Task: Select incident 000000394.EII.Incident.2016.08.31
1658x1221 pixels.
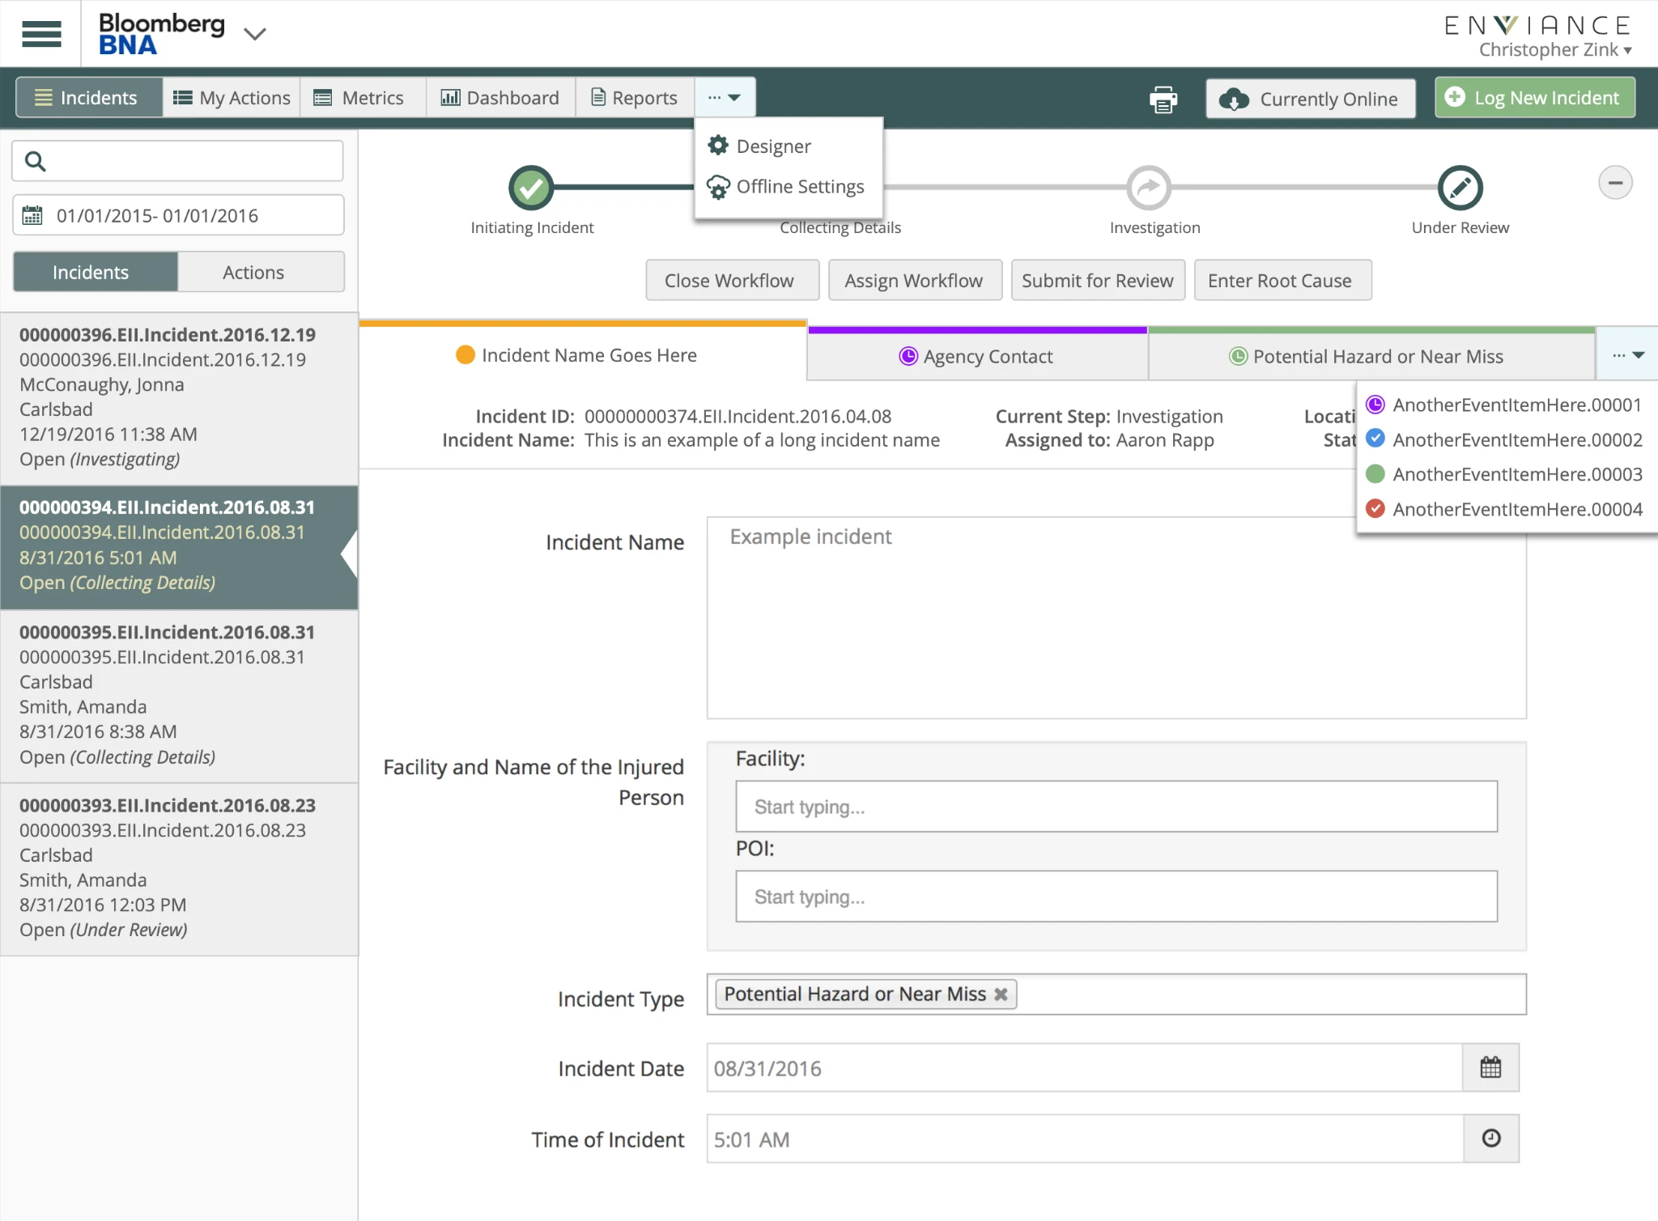Action: tap(179, 546)
